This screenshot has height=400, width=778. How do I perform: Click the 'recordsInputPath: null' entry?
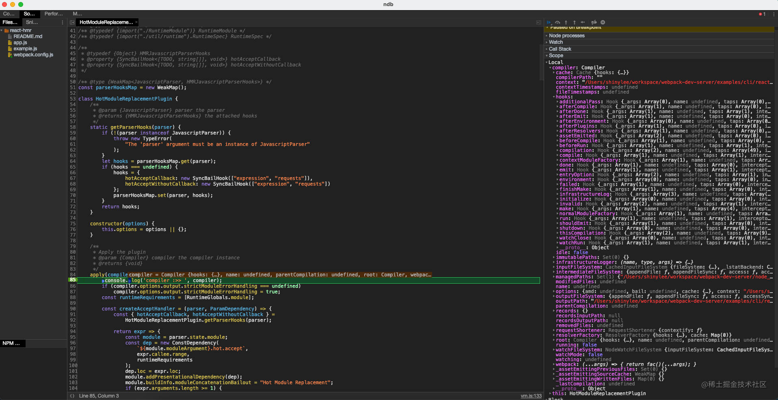click(x=588, y=316)
